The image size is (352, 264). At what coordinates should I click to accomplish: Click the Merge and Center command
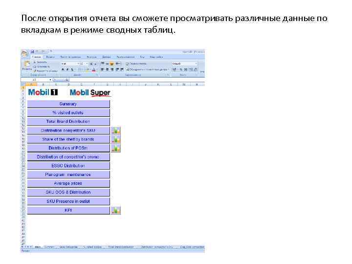148,69
